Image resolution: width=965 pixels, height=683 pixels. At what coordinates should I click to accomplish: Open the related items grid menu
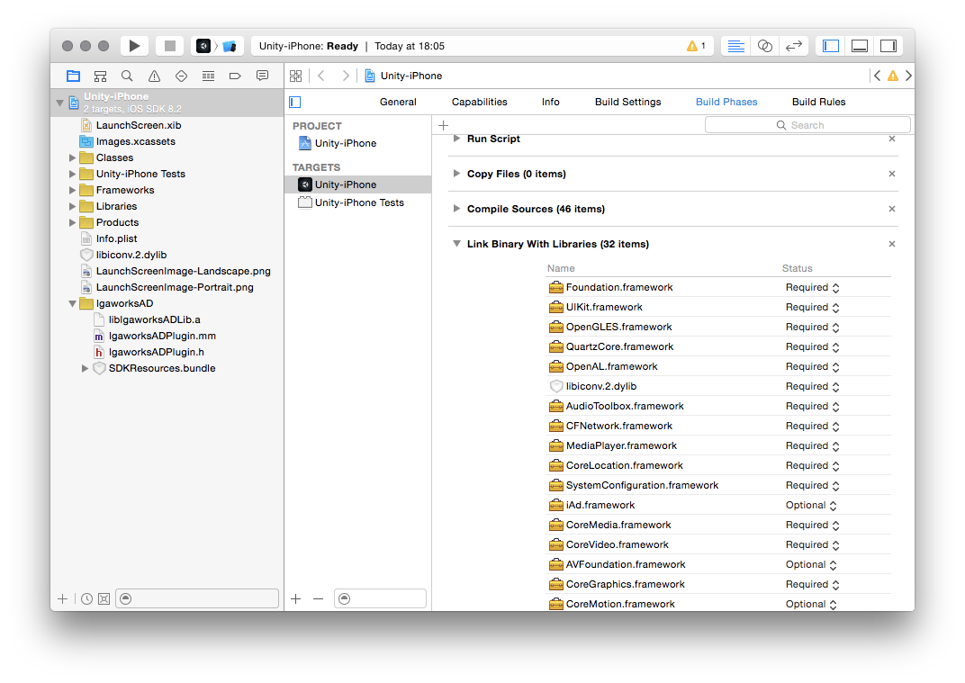pos(296,76)
